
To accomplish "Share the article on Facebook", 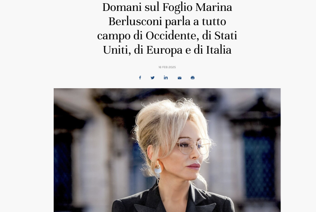I will pyautogui.click(x=140, y=78).
